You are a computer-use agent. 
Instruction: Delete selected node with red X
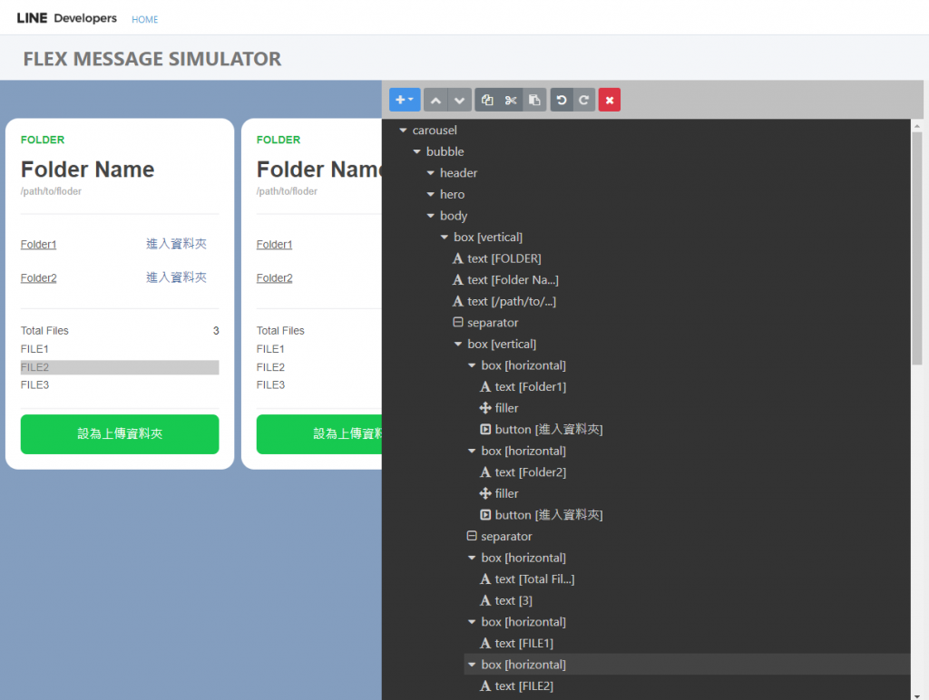coord(610,100)
